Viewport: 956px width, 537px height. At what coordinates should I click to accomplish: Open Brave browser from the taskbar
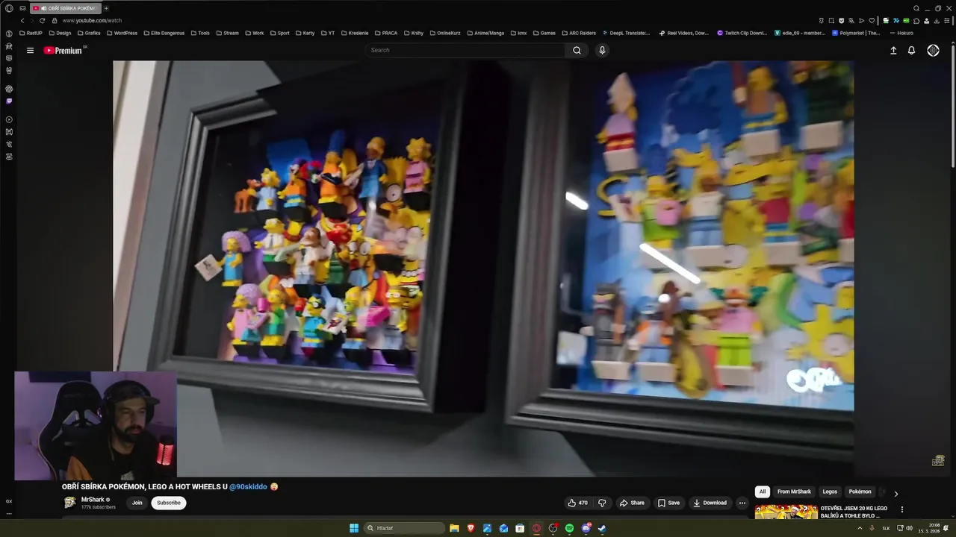tap(471, 528)
